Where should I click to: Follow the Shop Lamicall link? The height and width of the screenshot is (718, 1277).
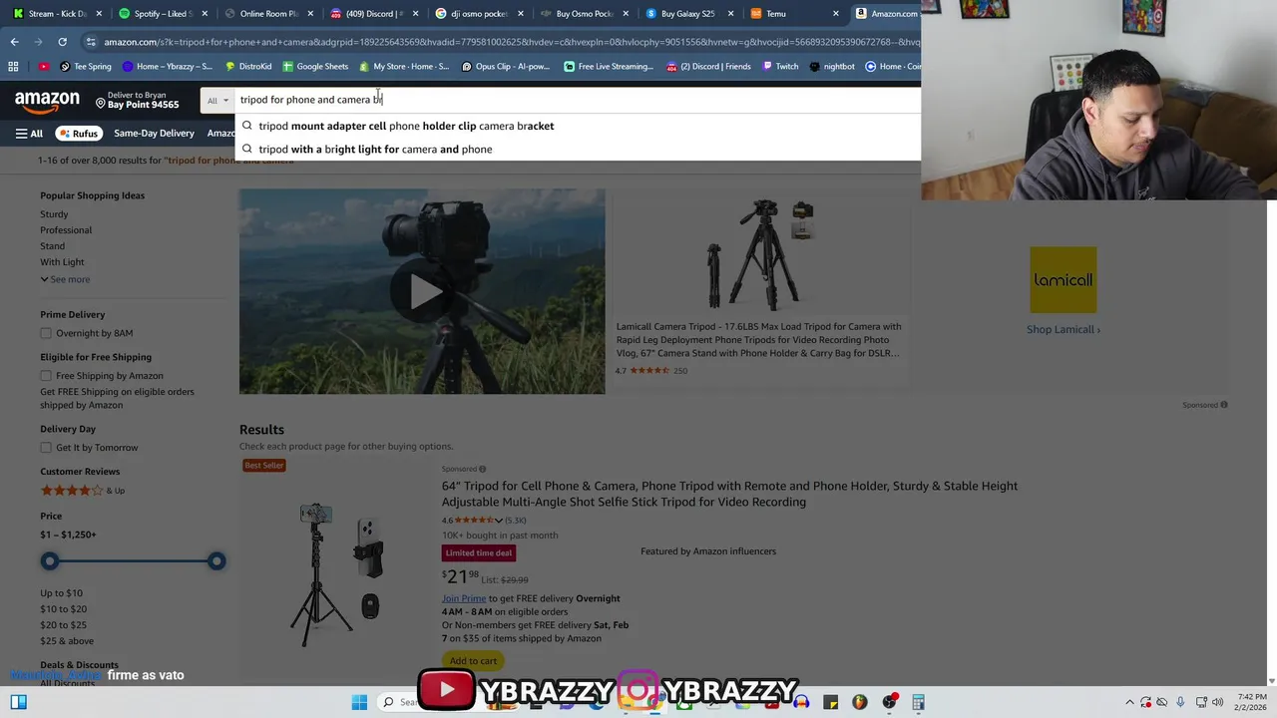tap(1064, 329)
